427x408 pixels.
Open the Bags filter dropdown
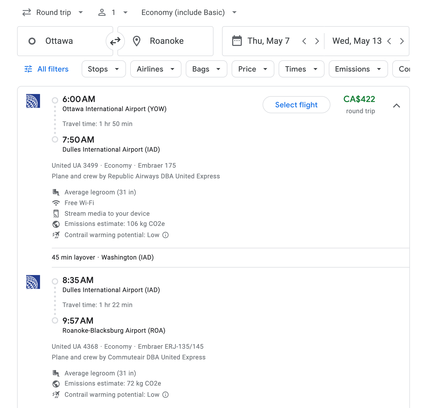(x=206, y=69)
